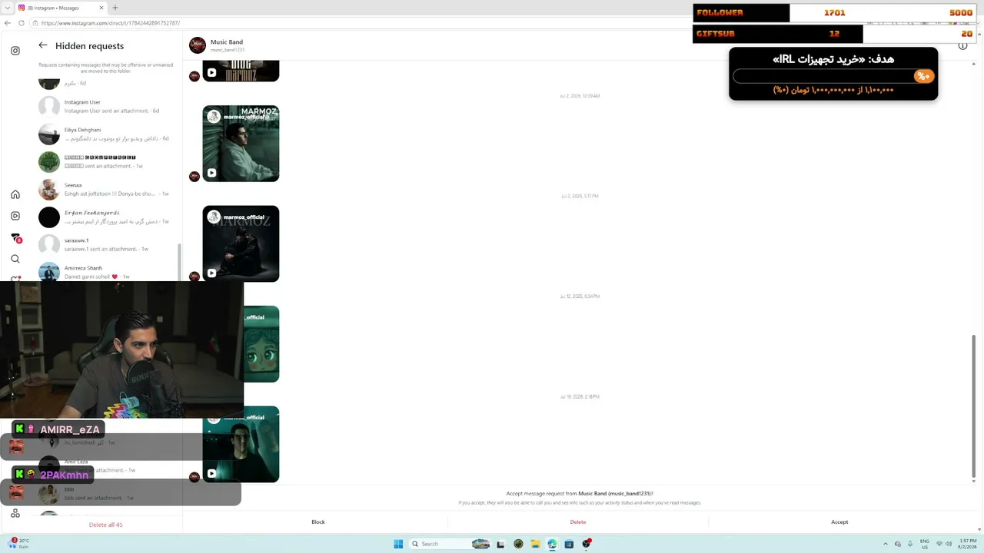984x553 pixels.
Task: Click Seenaa's profile picture
Action: coord(49,189)
